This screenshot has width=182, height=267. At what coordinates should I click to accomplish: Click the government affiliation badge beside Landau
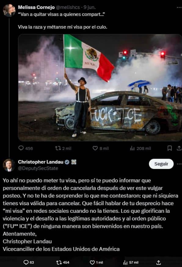click(x=74, y=162)
